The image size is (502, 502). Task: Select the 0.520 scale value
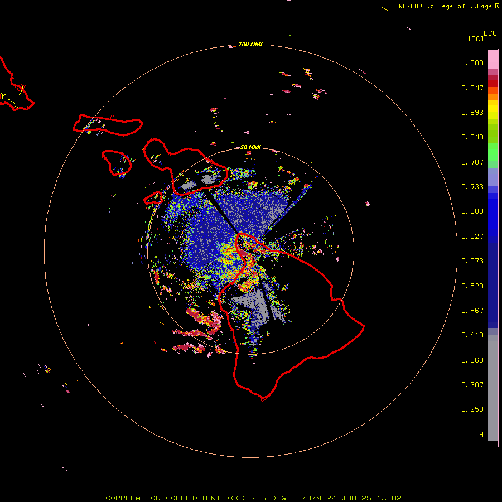[x=472, y=286]
